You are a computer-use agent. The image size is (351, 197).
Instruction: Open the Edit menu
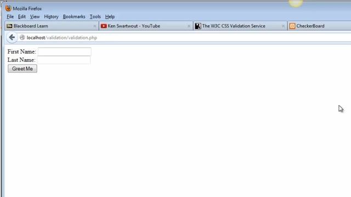22,17
